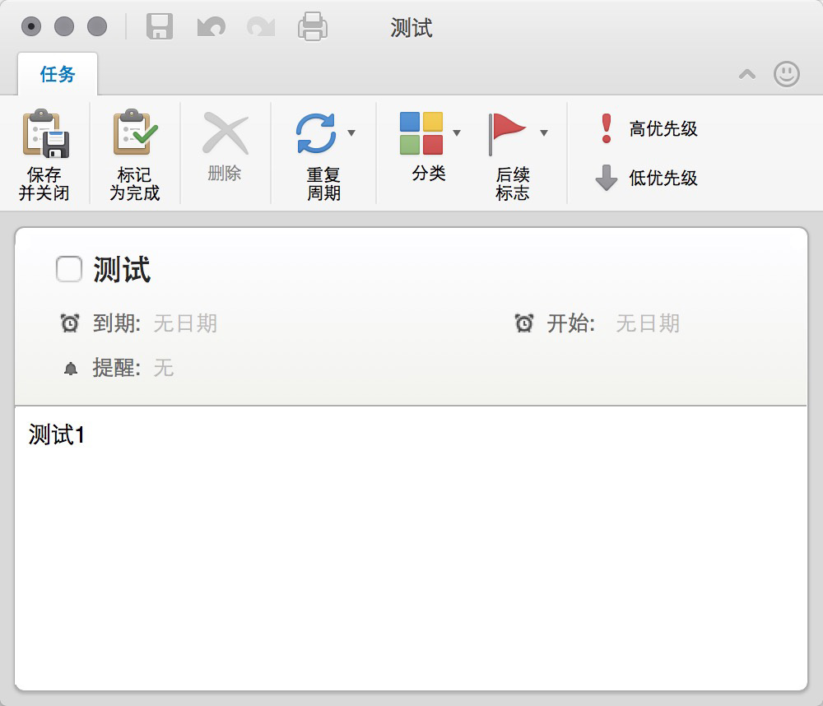Viewport: 823px width, 706px height.
Task: Click the red 后续标志 flag icon
Action: click(x=506, y=133)
